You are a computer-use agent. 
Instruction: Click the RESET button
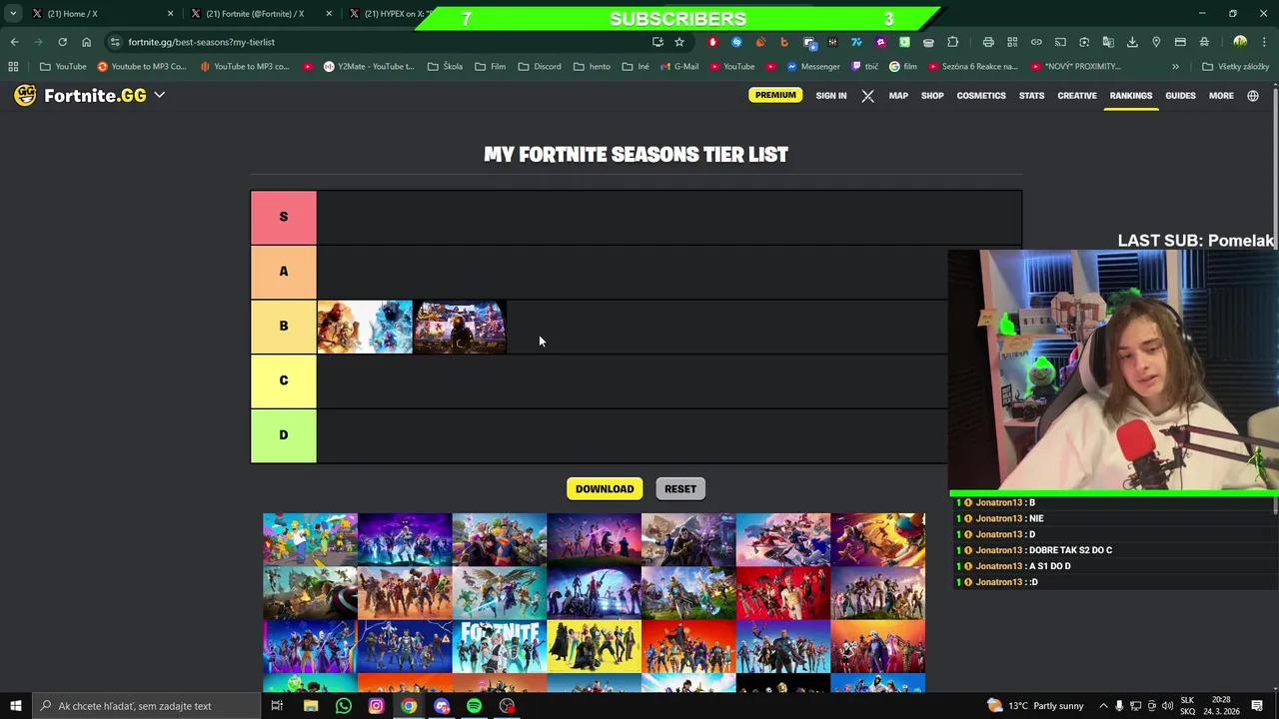[x=680, y=489]
